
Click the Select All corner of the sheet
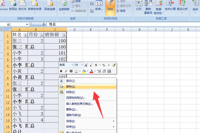click(8, 30)
